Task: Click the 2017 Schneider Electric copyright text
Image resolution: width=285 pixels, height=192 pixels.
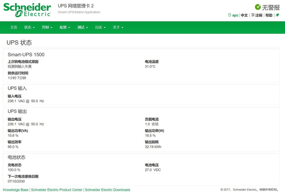Action: tap(250, 190)
